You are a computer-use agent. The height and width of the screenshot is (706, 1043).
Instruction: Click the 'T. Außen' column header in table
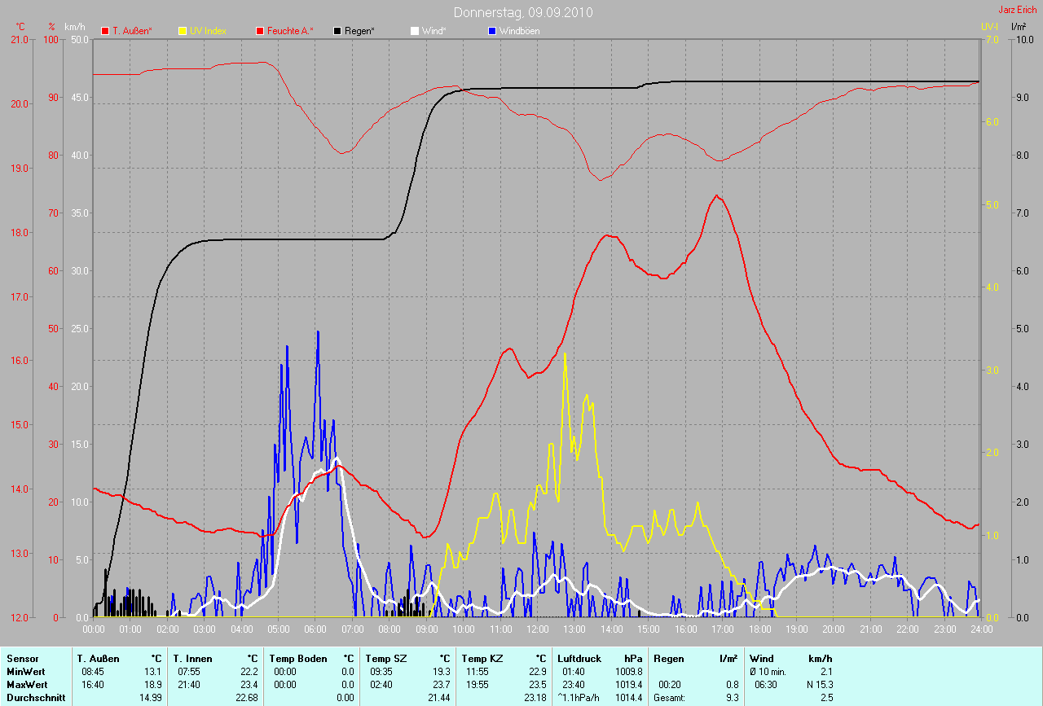pos(98,658)
